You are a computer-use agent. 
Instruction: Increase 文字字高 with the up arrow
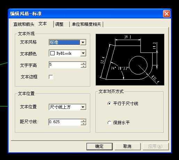point(83,63)
